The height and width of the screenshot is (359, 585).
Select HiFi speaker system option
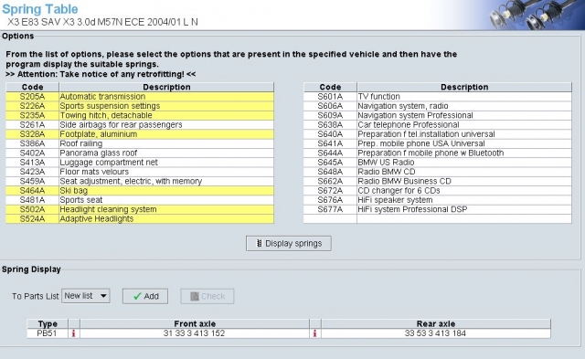(438, 200)
